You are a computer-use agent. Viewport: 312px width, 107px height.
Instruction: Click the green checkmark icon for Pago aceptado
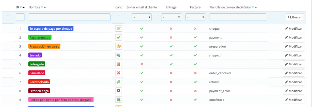[x=119, y=38]
